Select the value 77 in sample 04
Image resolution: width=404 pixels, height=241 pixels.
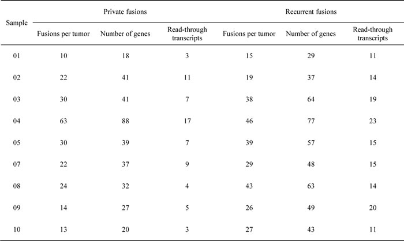click(x=311, y=121)
